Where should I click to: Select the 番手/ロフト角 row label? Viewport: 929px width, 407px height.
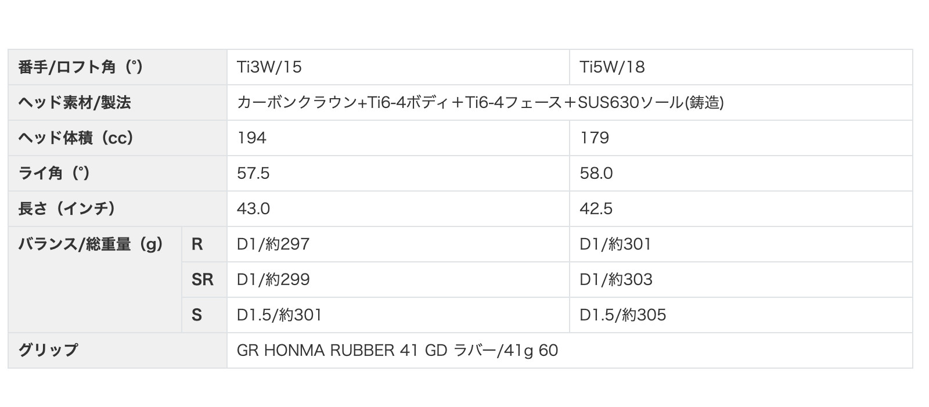click(x=80, y=67)
